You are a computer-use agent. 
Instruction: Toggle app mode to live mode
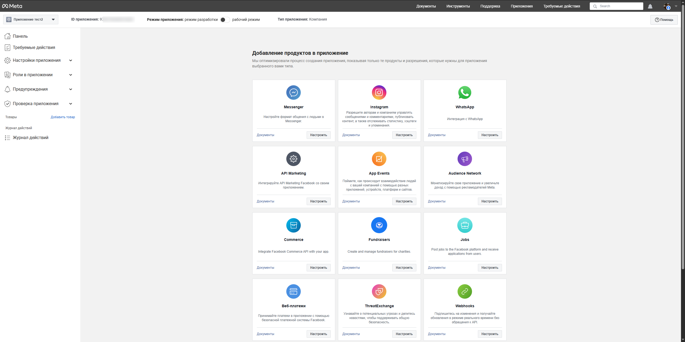tap(225, 20)
